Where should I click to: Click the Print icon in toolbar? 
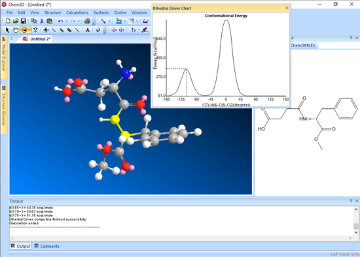click(x=87, y=21)
